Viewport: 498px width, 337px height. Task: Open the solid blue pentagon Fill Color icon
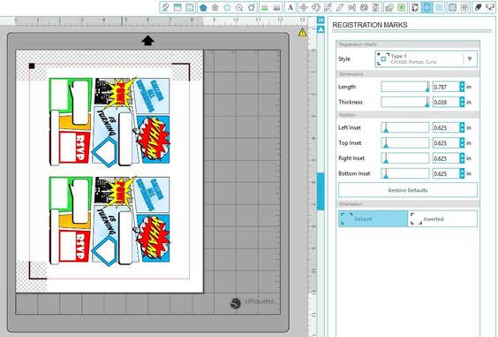(x=203, y=7)
